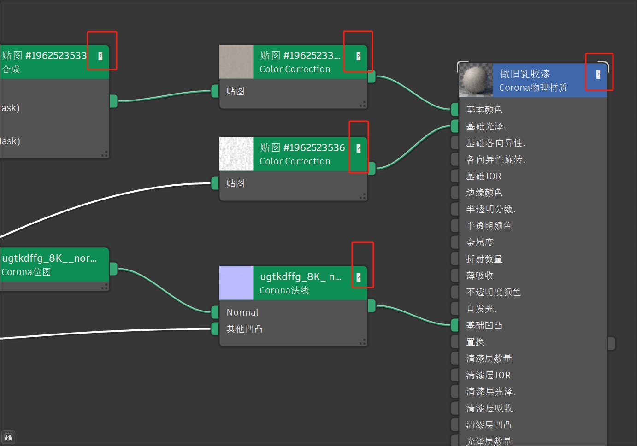Select the 做旧乳胶漆 sphere preview thumbnail

click(x=476, y=80)
